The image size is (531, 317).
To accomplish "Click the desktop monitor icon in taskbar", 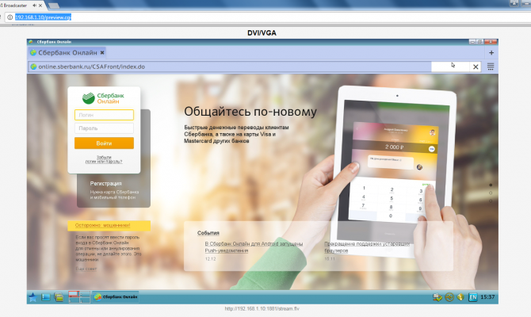I will 46,297.
